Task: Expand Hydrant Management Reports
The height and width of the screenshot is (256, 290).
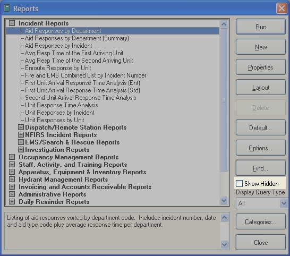Action: (12, 179)
